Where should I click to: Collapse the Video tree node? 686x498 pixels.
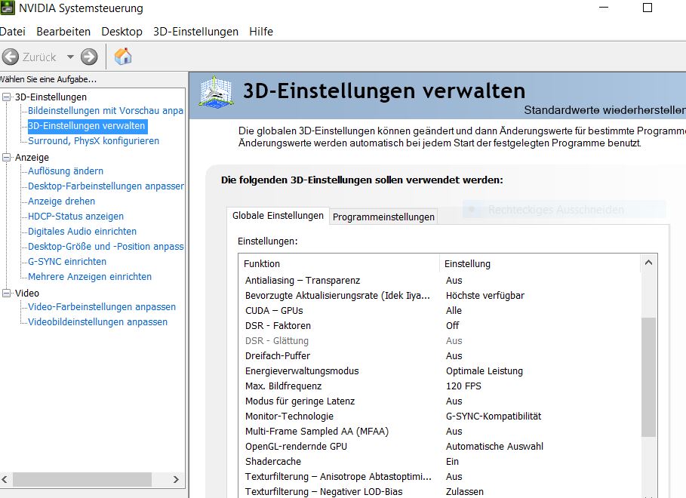(7, 293)
